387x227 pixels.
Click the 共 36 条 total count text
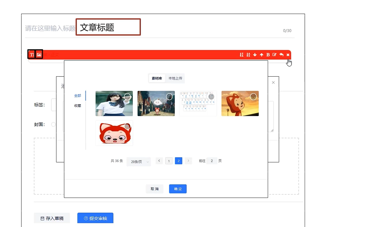pyautogui.click(x=117, y=161)
